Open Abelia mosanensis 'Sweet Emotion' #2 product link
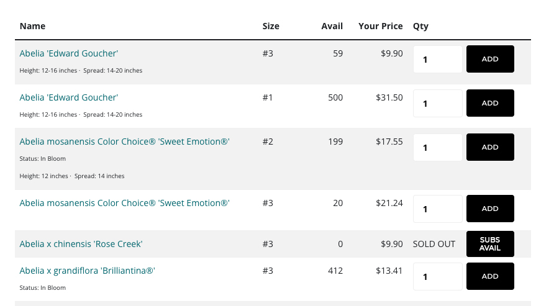The image size is (536, 306). tap(124, 142)
